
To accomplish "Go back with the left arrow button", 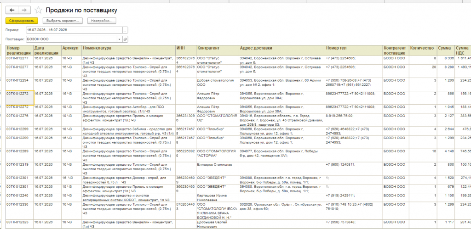I will coord(12,10).
